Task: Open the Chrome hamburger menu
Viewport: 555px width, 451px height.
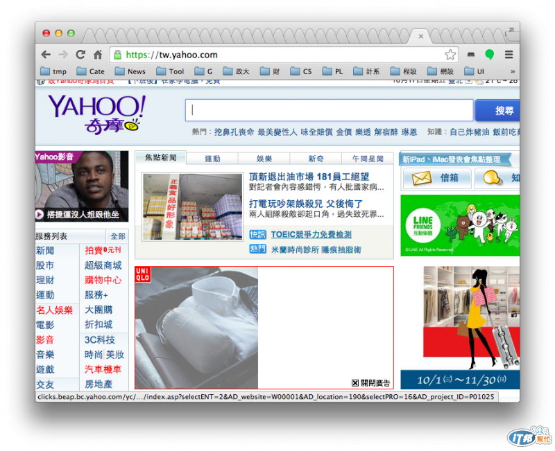Action: pos(509,55)
